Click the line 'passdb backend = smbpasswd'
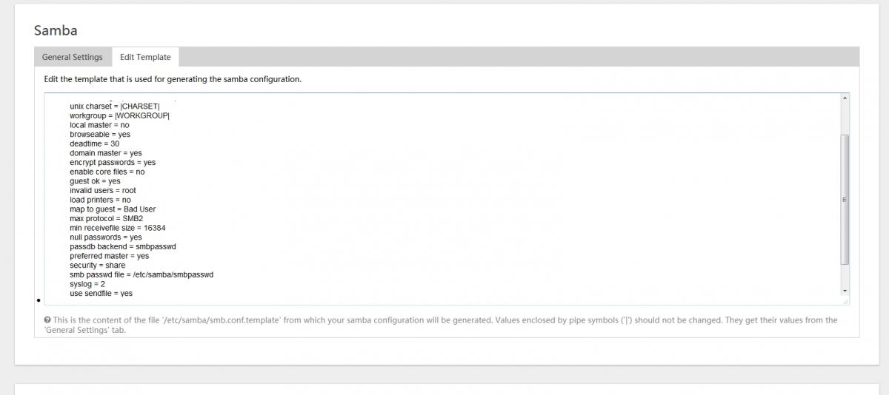Image resolution: width=889 pixels, height=395 pixels. coord(122,246)
